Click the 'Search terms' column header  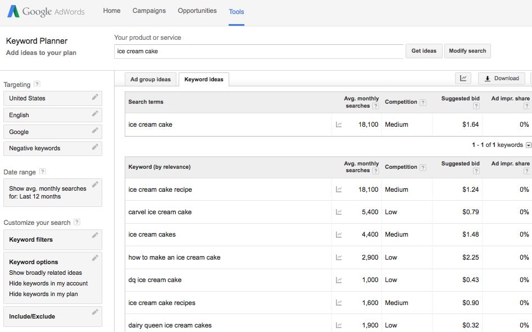(146, 102)
